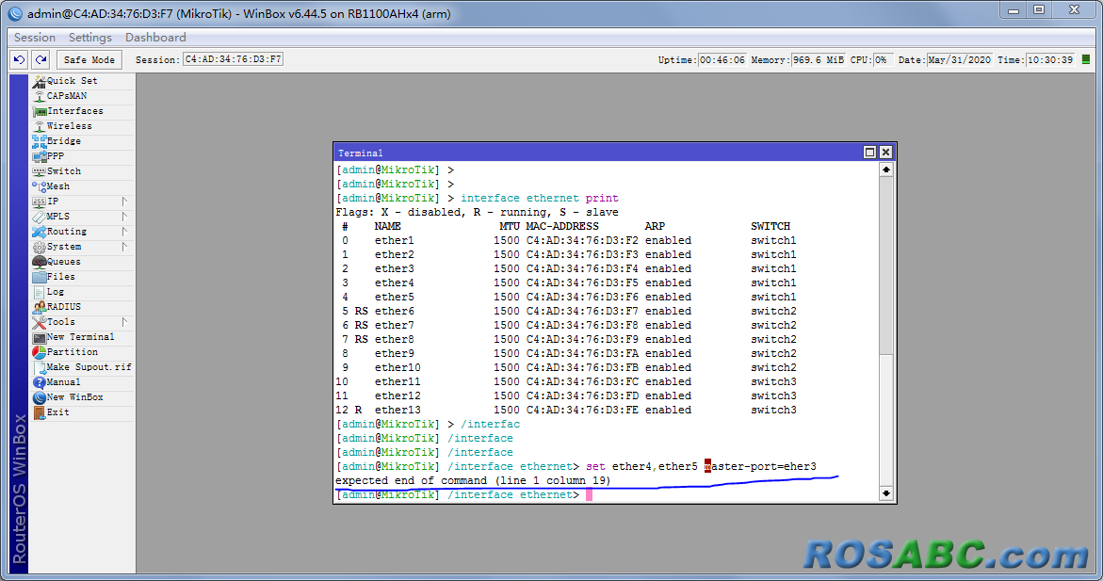Click the terminal cursor at last prompt
1103x581 pixels.
[x=589, y=495]
